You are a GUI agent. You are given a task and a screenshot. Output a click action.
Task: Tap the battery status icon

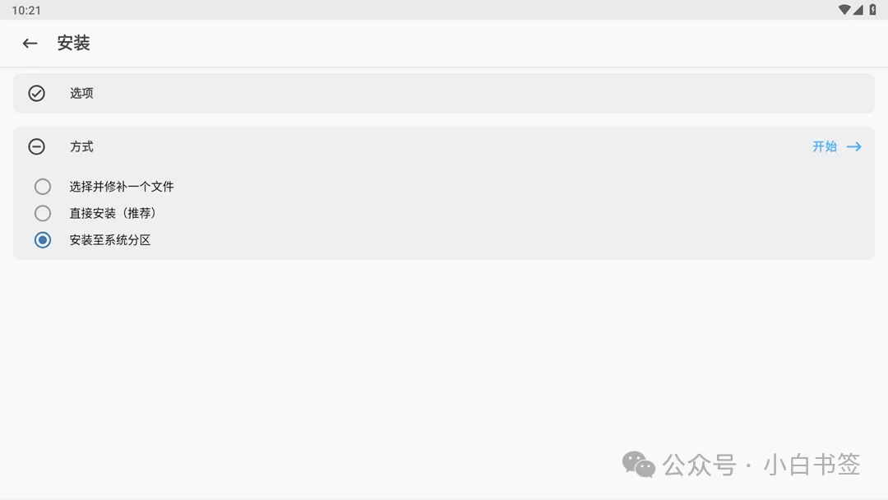coord(872,10)
